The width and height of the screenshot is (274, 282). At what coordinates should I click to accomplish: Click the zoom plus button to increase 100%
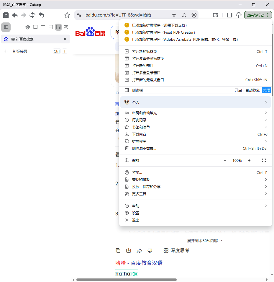pos(249,160)
